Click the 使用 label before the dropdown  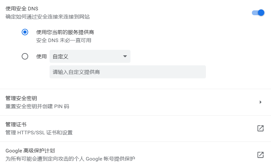[41, 56]
